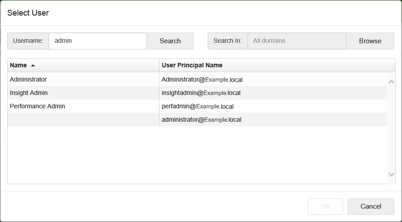Confirm selection with the OK button
Viewport: 402px width, 222px height.
[325, 206]
